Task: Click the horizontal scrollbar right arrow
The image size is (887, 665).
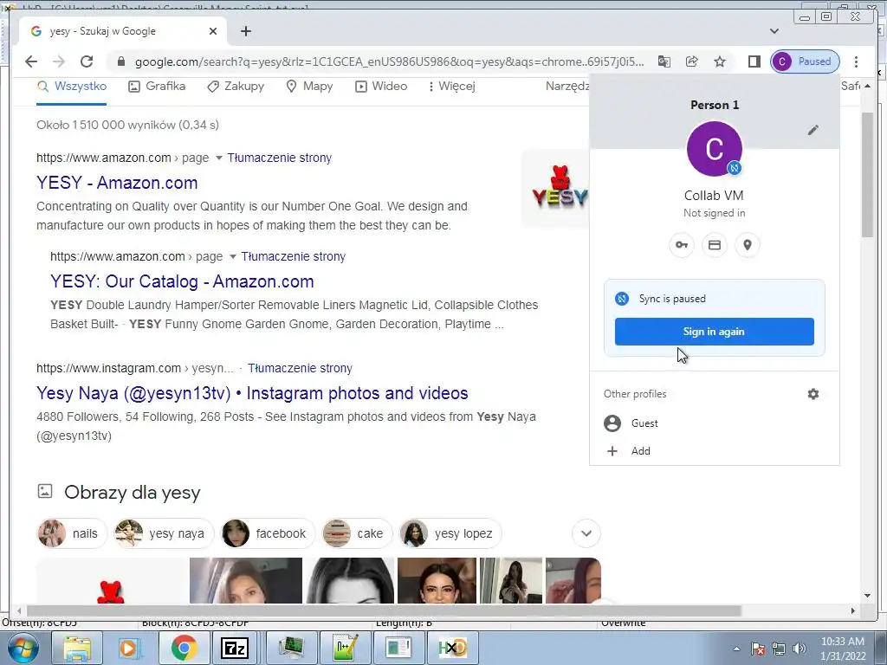Action: 853,610
